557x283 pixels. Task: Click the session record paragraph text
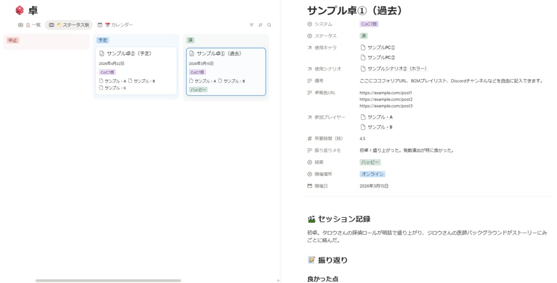pyautogui.click(x=427, y=236)
